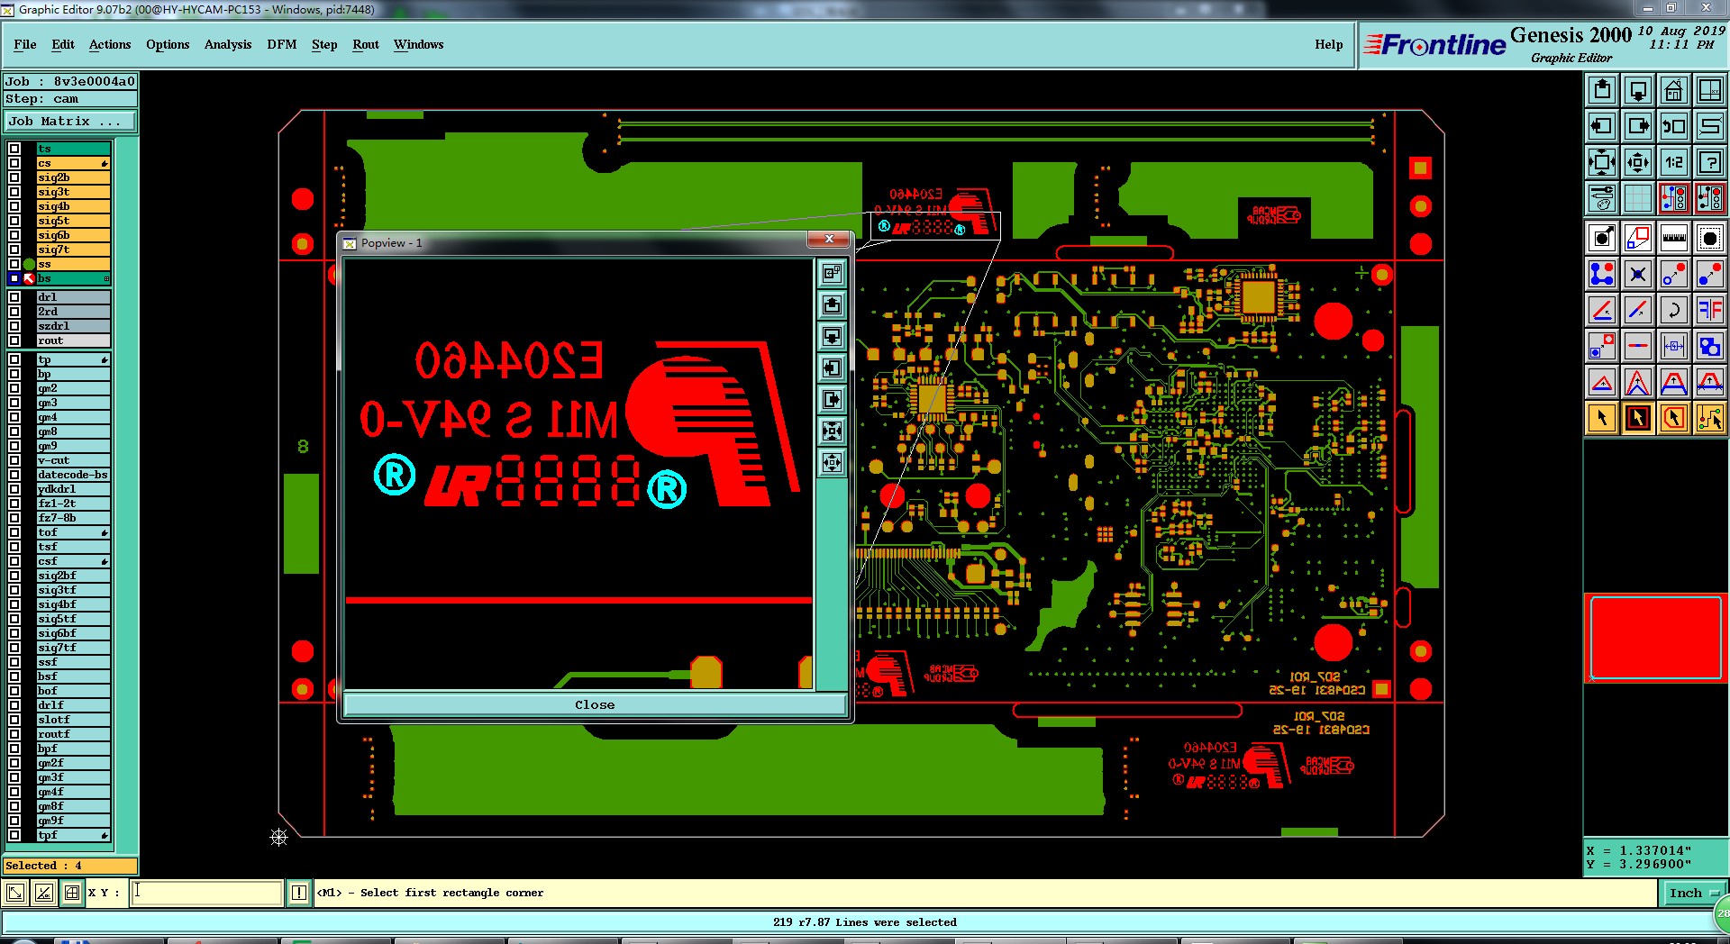Click the pan left view icon
The height and width of the screenshot is (944, 1730).
coord(1602,126)
